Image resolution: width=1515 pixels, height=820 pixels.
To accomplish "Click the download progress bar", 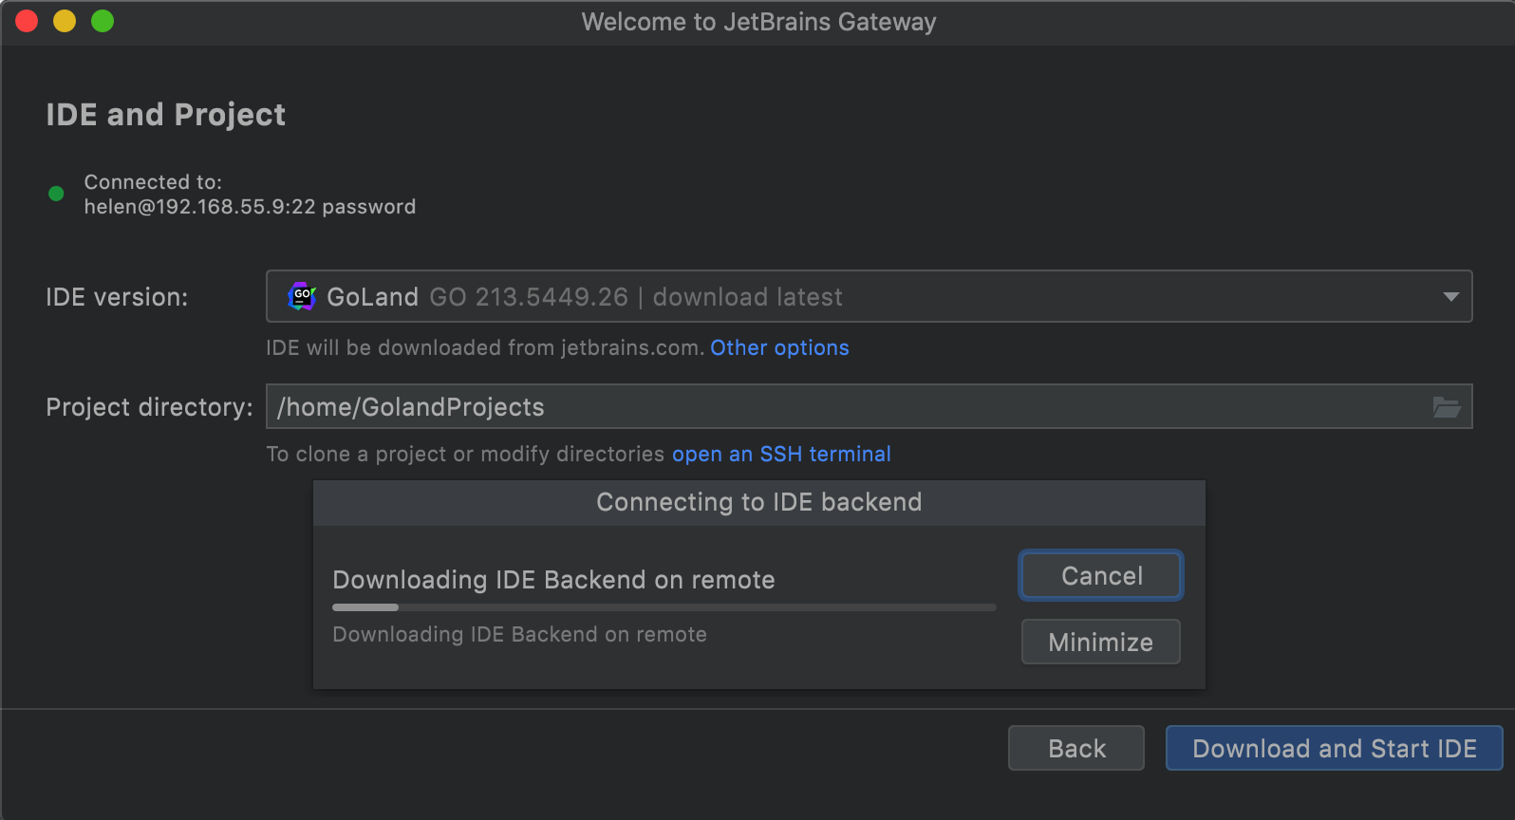I will point(664,607).
